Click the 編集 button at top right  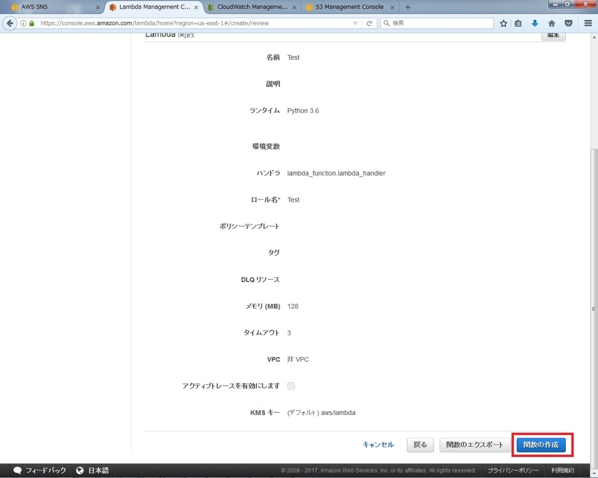553,36
